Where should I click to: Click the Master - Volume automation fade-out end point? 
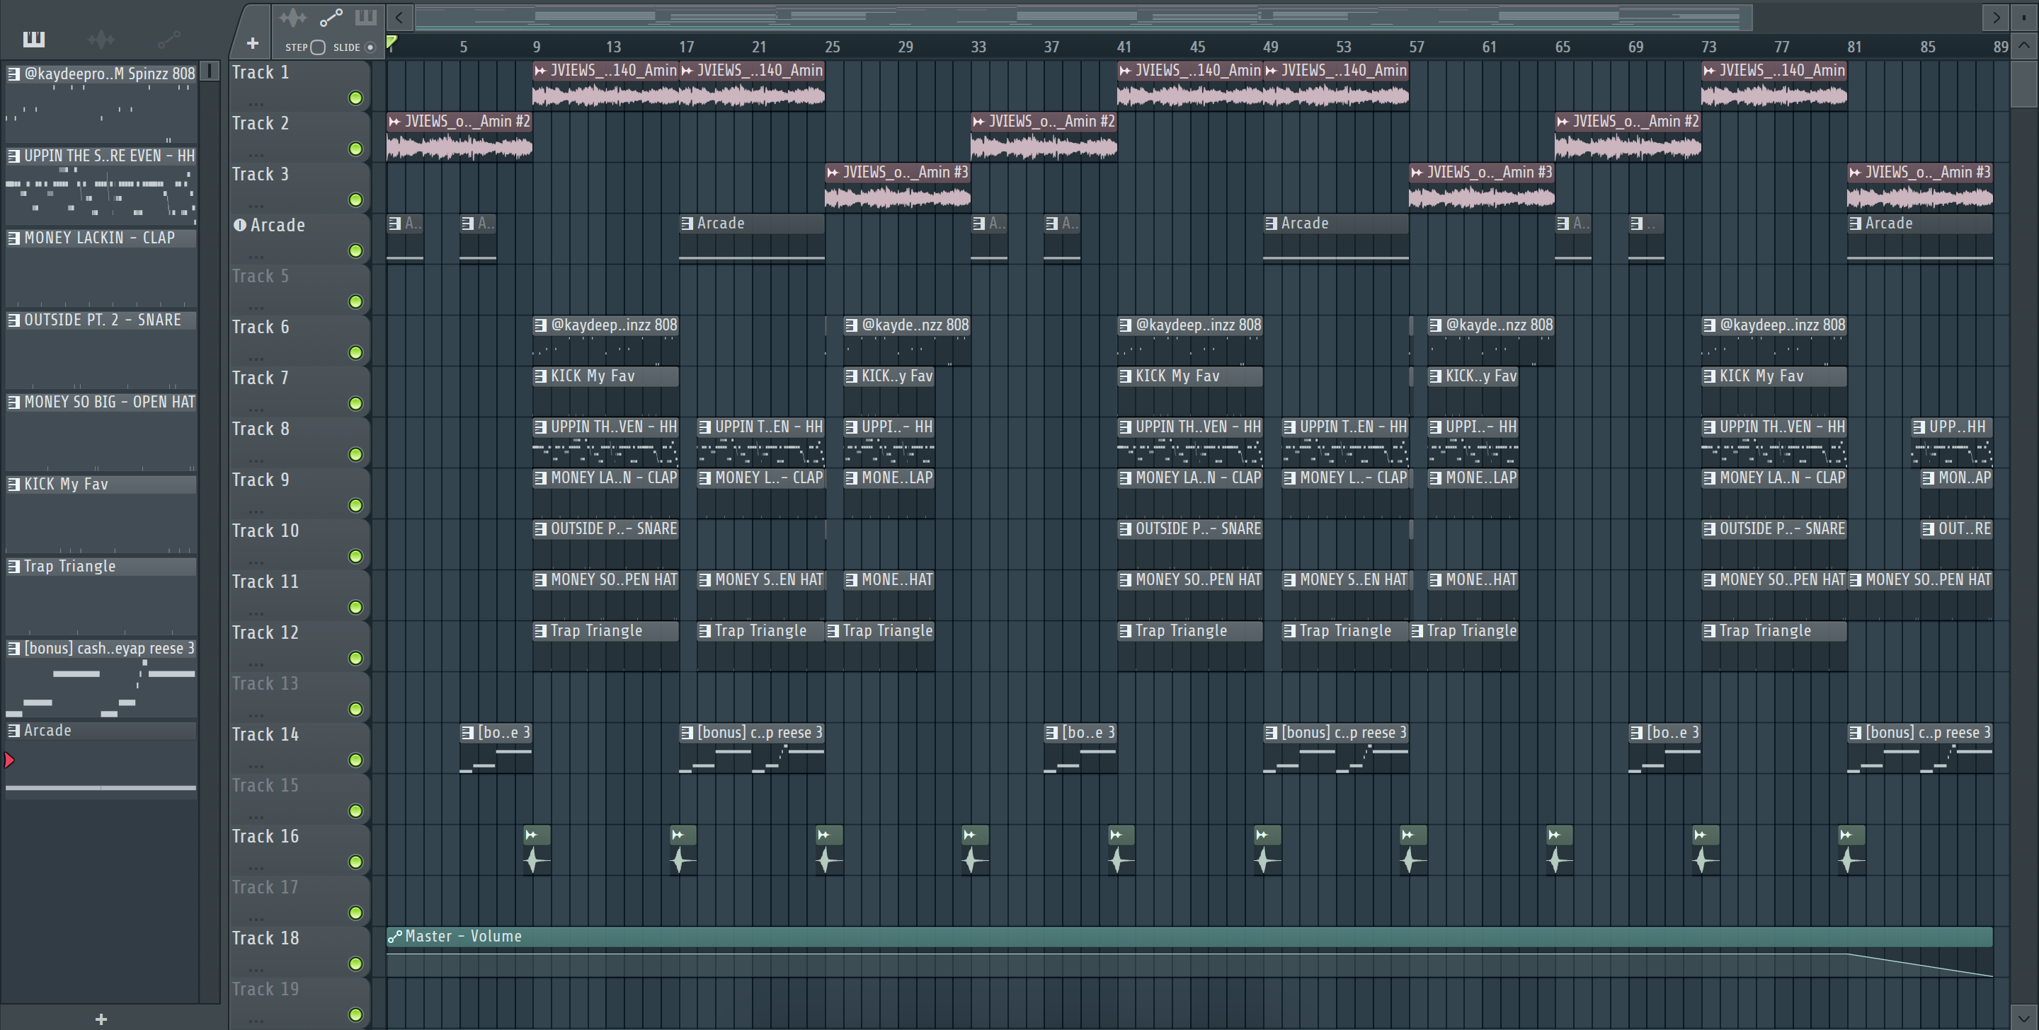(x=1992, y=976)
